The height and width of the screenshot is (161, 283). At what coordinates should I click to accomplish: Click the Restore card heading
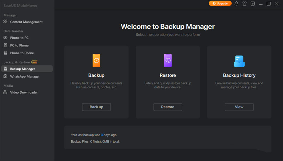pyautogui.click(x=168, y=75)
